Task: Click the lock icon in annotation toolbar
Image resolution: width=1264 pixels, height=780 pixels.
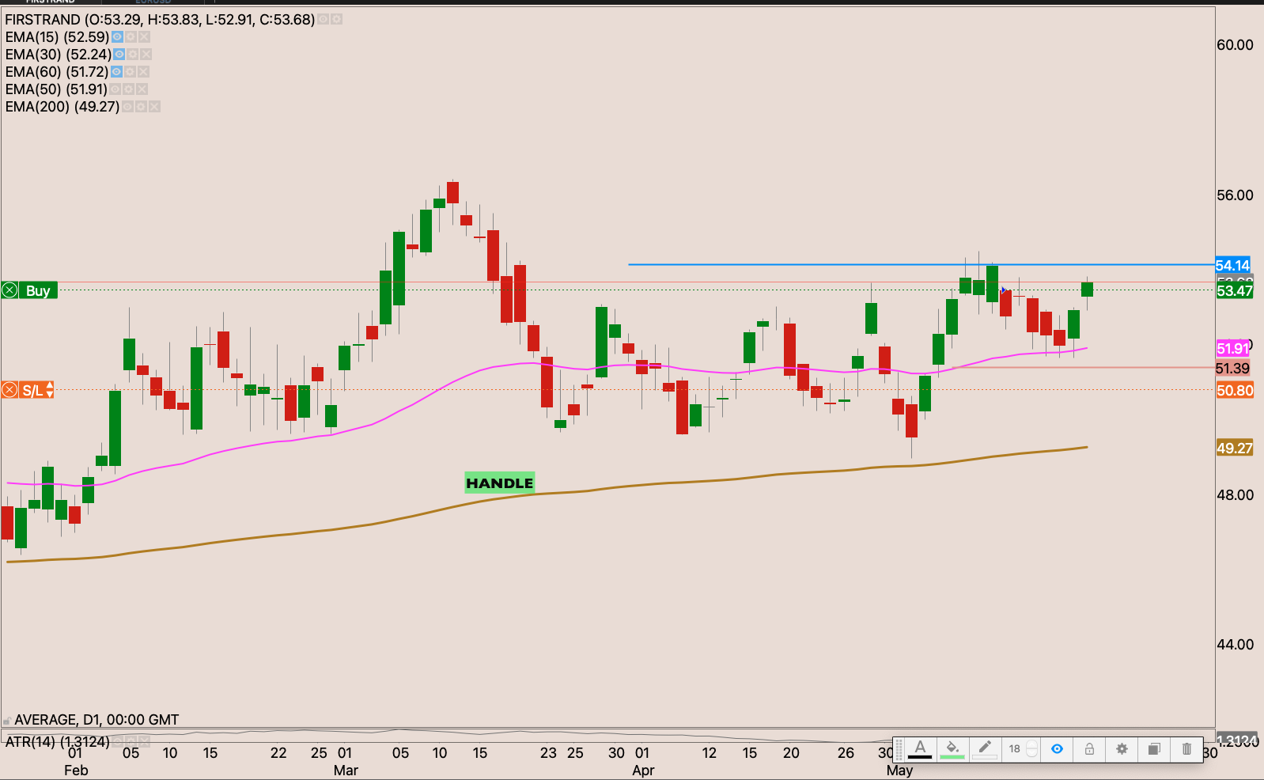Action: 1089,749
